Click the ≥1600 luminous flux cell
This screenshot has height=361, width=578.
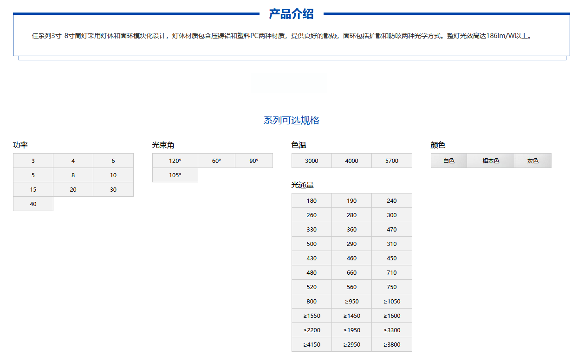coord(392,316)
